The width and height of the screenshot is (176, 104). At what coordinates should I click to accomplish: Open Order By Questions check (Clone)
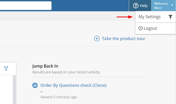73,85
